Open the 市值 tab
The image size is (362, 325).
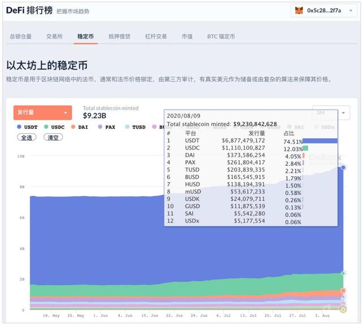[x=187, y=36]
